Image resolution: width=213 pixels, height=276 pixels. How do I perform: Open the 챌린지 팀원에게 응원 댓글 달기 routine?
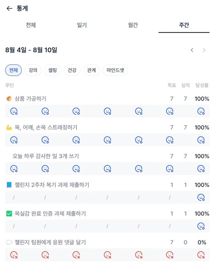[50, 242]
